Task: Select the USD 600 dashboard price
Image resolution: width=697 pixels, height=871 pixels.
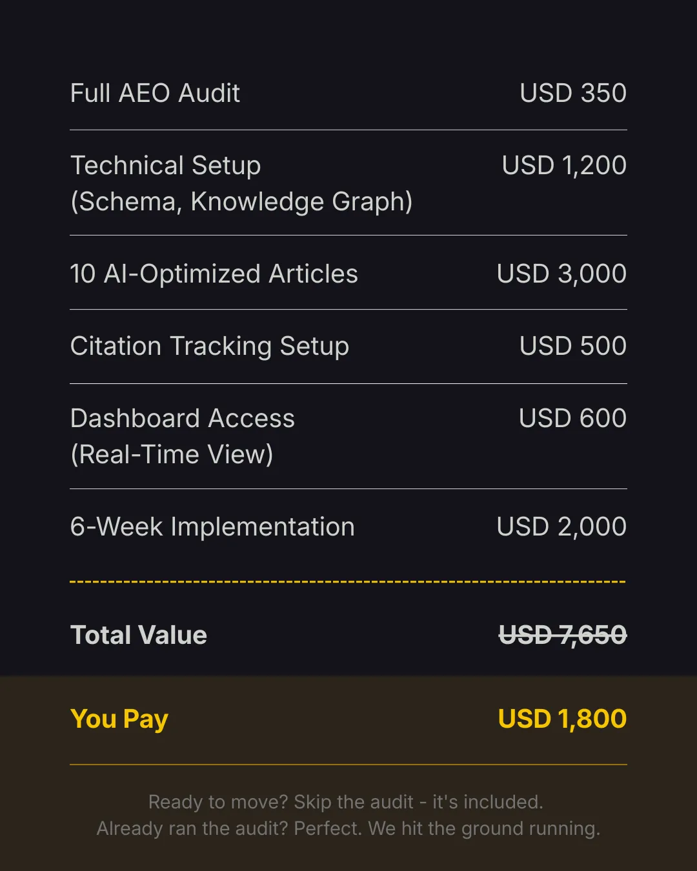Action: [x=572, y=419]
